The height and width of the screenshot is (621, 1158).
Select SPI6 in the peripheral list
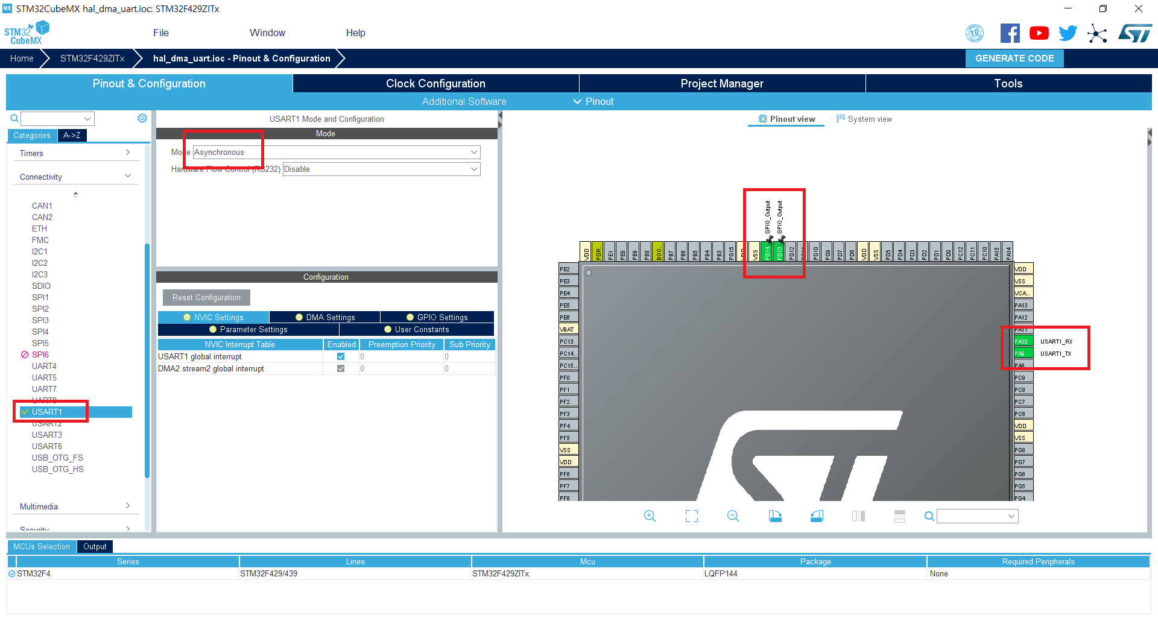pyautogui.click(x=40, y=355)
